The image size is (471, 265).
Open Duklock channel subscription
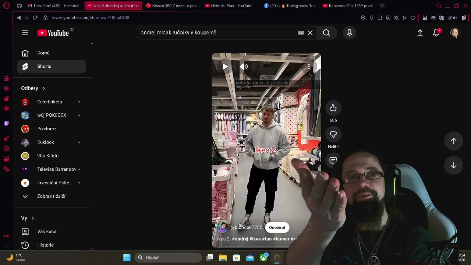52,142
